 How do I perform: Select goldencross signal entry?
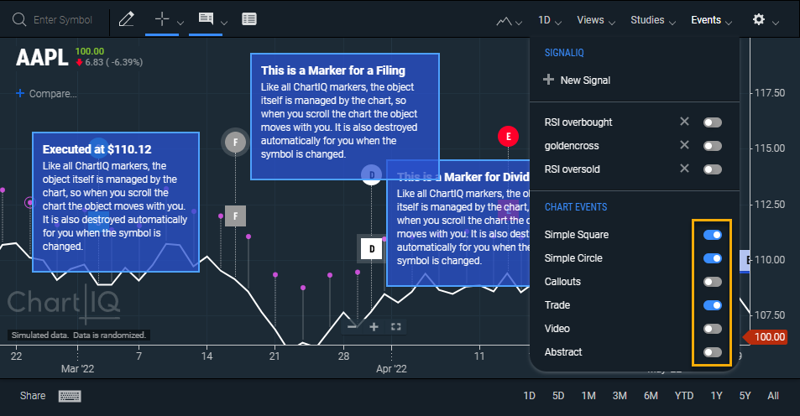click(572, 146)
